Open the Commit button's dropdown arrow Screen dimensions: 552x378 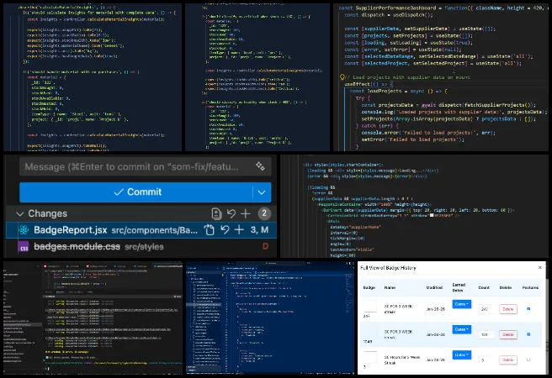[x=262, y=192]
